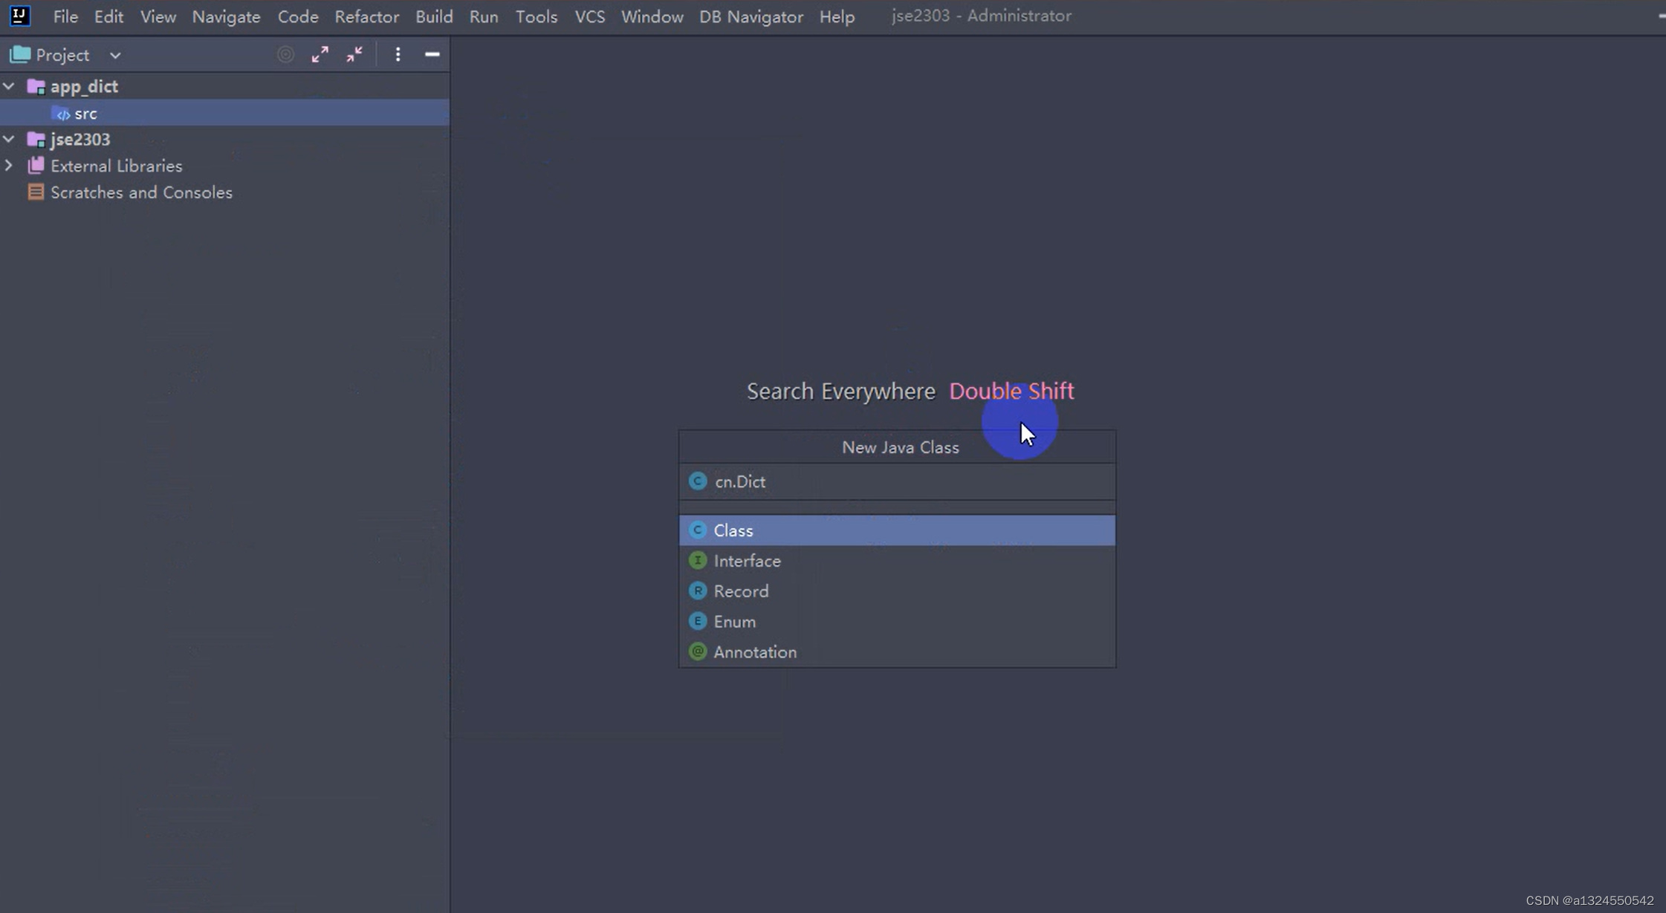Choose Record in New Java Class popup
1666x913 pixels.
(x=740, y=591)
